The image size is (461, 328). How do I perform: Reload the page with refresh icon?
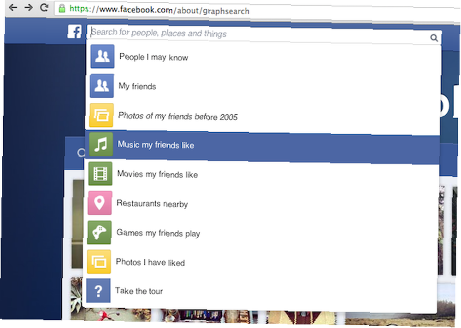[44, 7]
